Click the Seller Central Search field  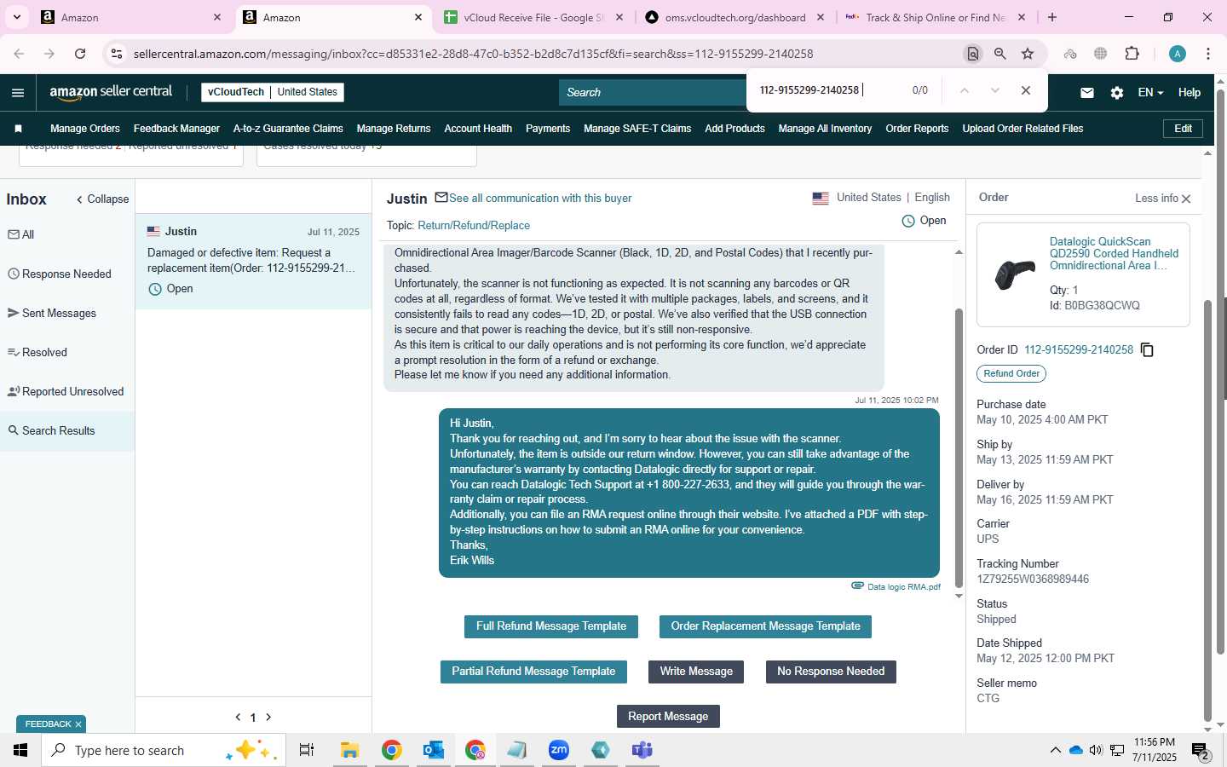(653, 93)
